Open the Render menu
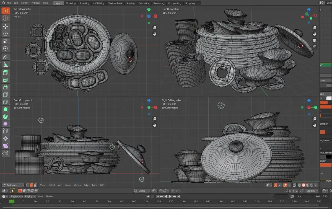332x209 pixels. tap(25, 3)
